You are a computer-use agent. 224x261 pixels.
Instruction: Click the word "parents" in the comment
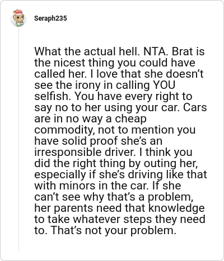[73, 208]
